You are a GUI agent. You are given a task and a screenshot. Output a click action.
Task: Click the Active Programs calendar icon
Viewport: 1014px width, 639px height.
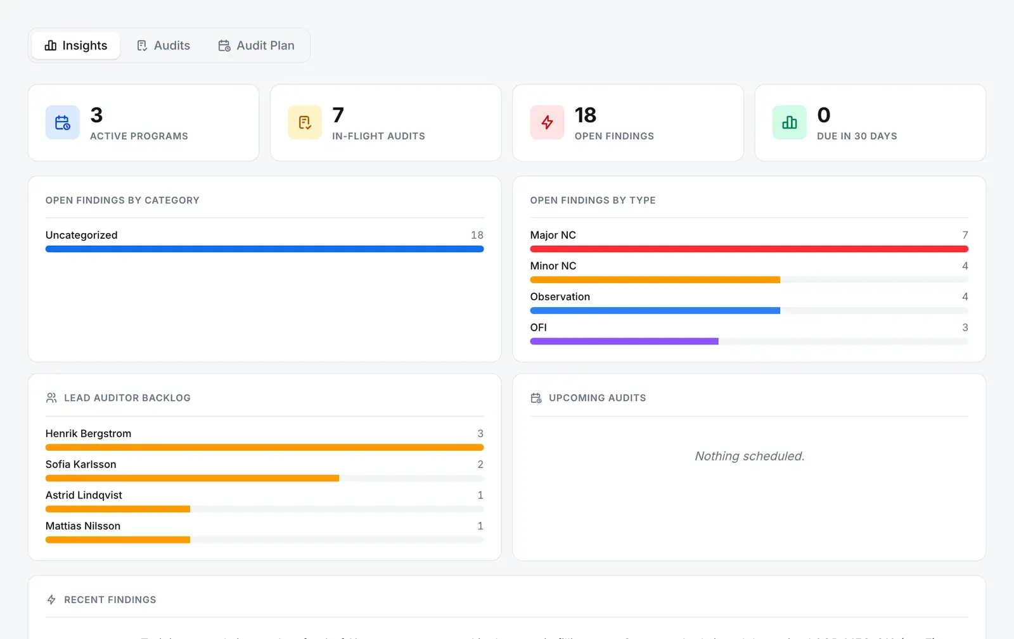62,122
